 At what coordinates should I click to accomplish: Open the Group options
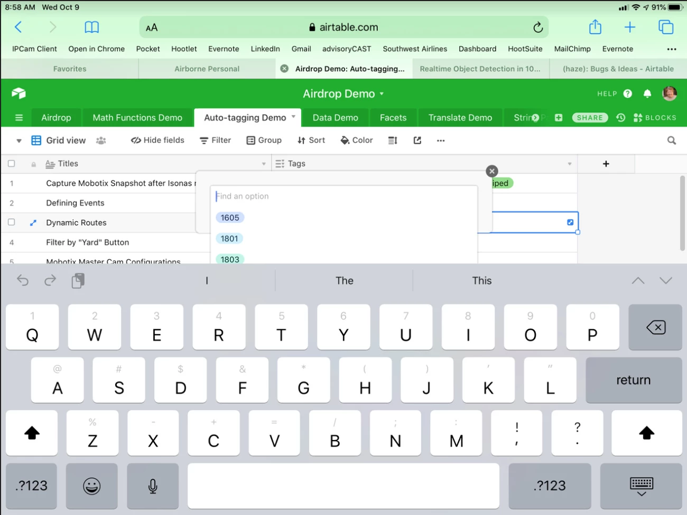pyautogui.click(x=264, y=140)
